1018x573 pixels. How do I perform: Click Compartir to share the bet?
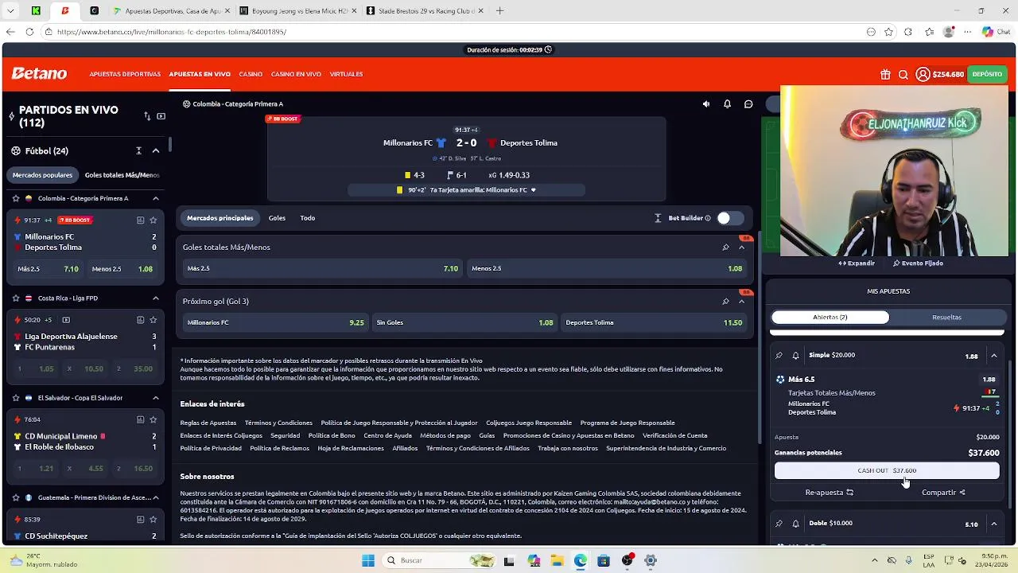pos(943,493)
